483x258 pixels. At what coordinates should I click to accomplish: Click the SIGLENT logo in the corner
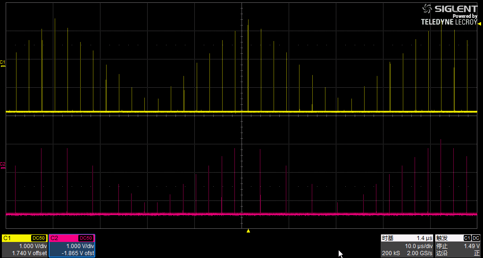pyautogui.click(x=450, y=8)
